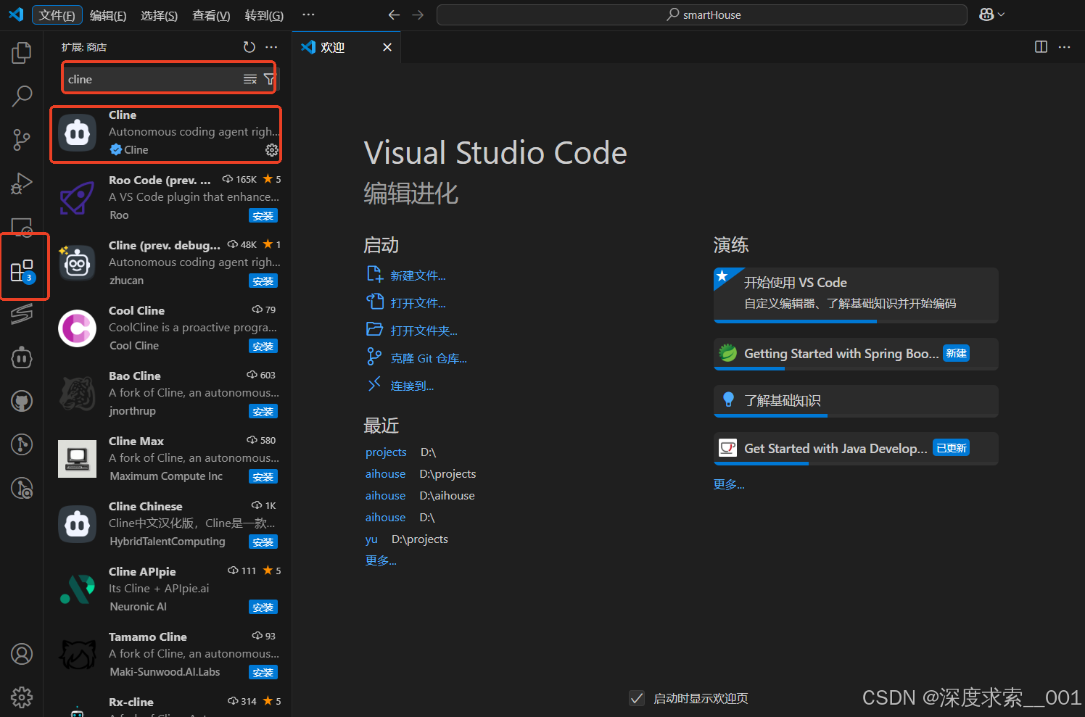Open the Explorer view in activity bar
Image resolution: width=1085 pixels, height=717 pixels.
point(22,52)
